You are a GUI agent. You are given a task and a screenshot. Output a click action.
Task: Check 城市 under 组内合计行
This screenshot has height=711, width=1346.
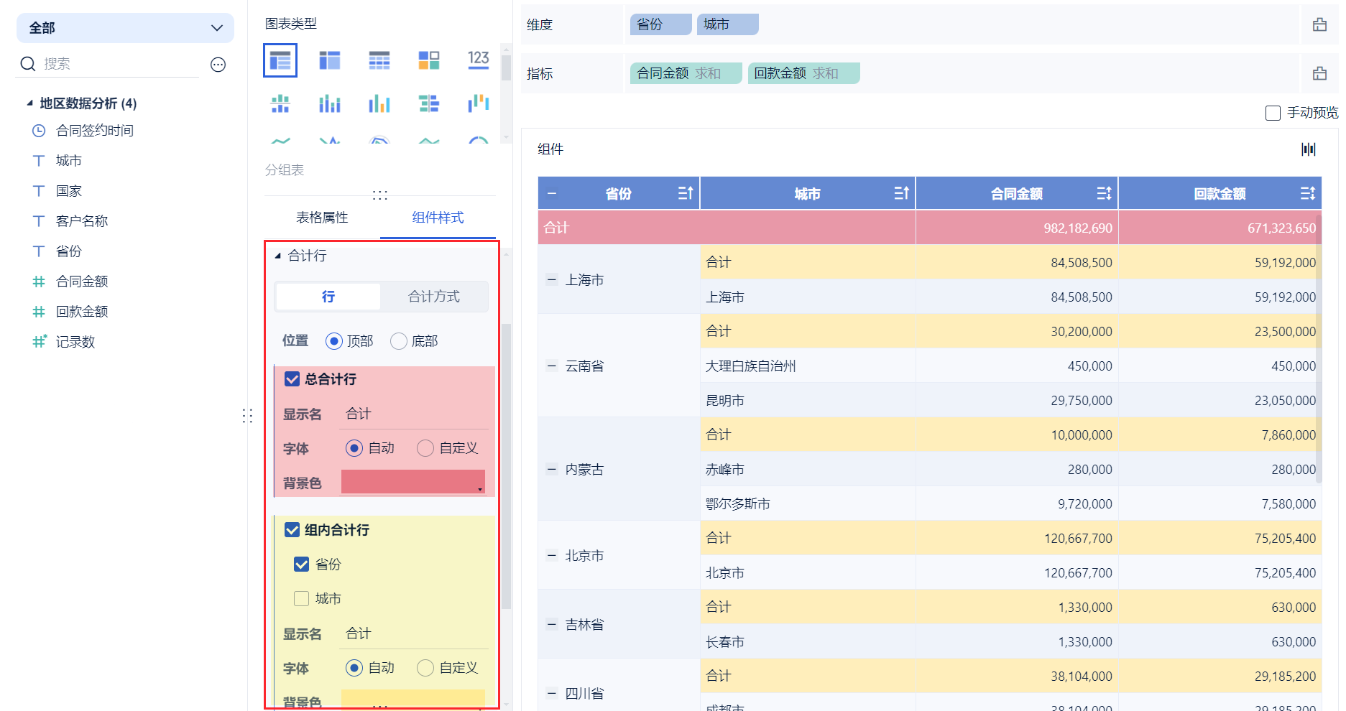tap(302, 599)
